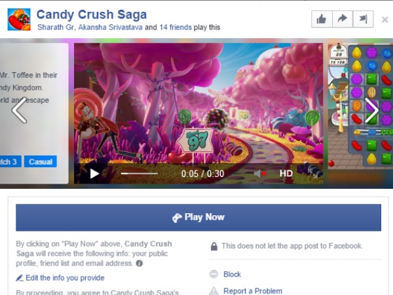Click Report a Problem link

click(x=253, y=291)
